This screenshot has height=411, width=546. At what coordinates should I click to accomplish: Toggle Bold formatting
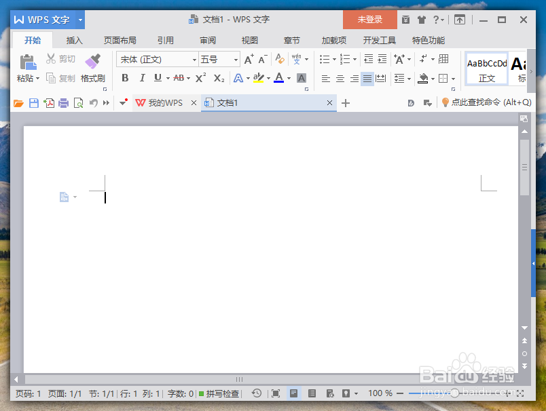click(x=125, y=78)
